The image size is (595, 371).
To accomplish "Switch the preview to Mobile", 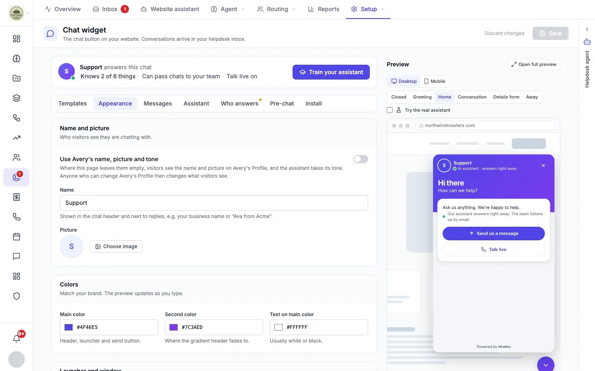I will 435,81.
